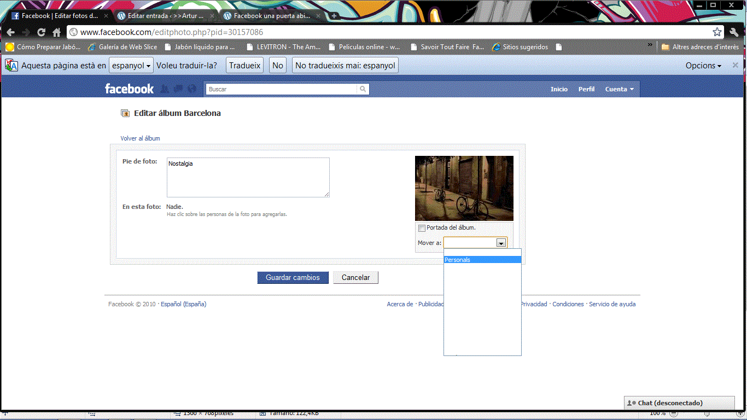747x420 pixels.
Task: Open the Chrome wrench settings menu
Action: click(x=734, y=32)
